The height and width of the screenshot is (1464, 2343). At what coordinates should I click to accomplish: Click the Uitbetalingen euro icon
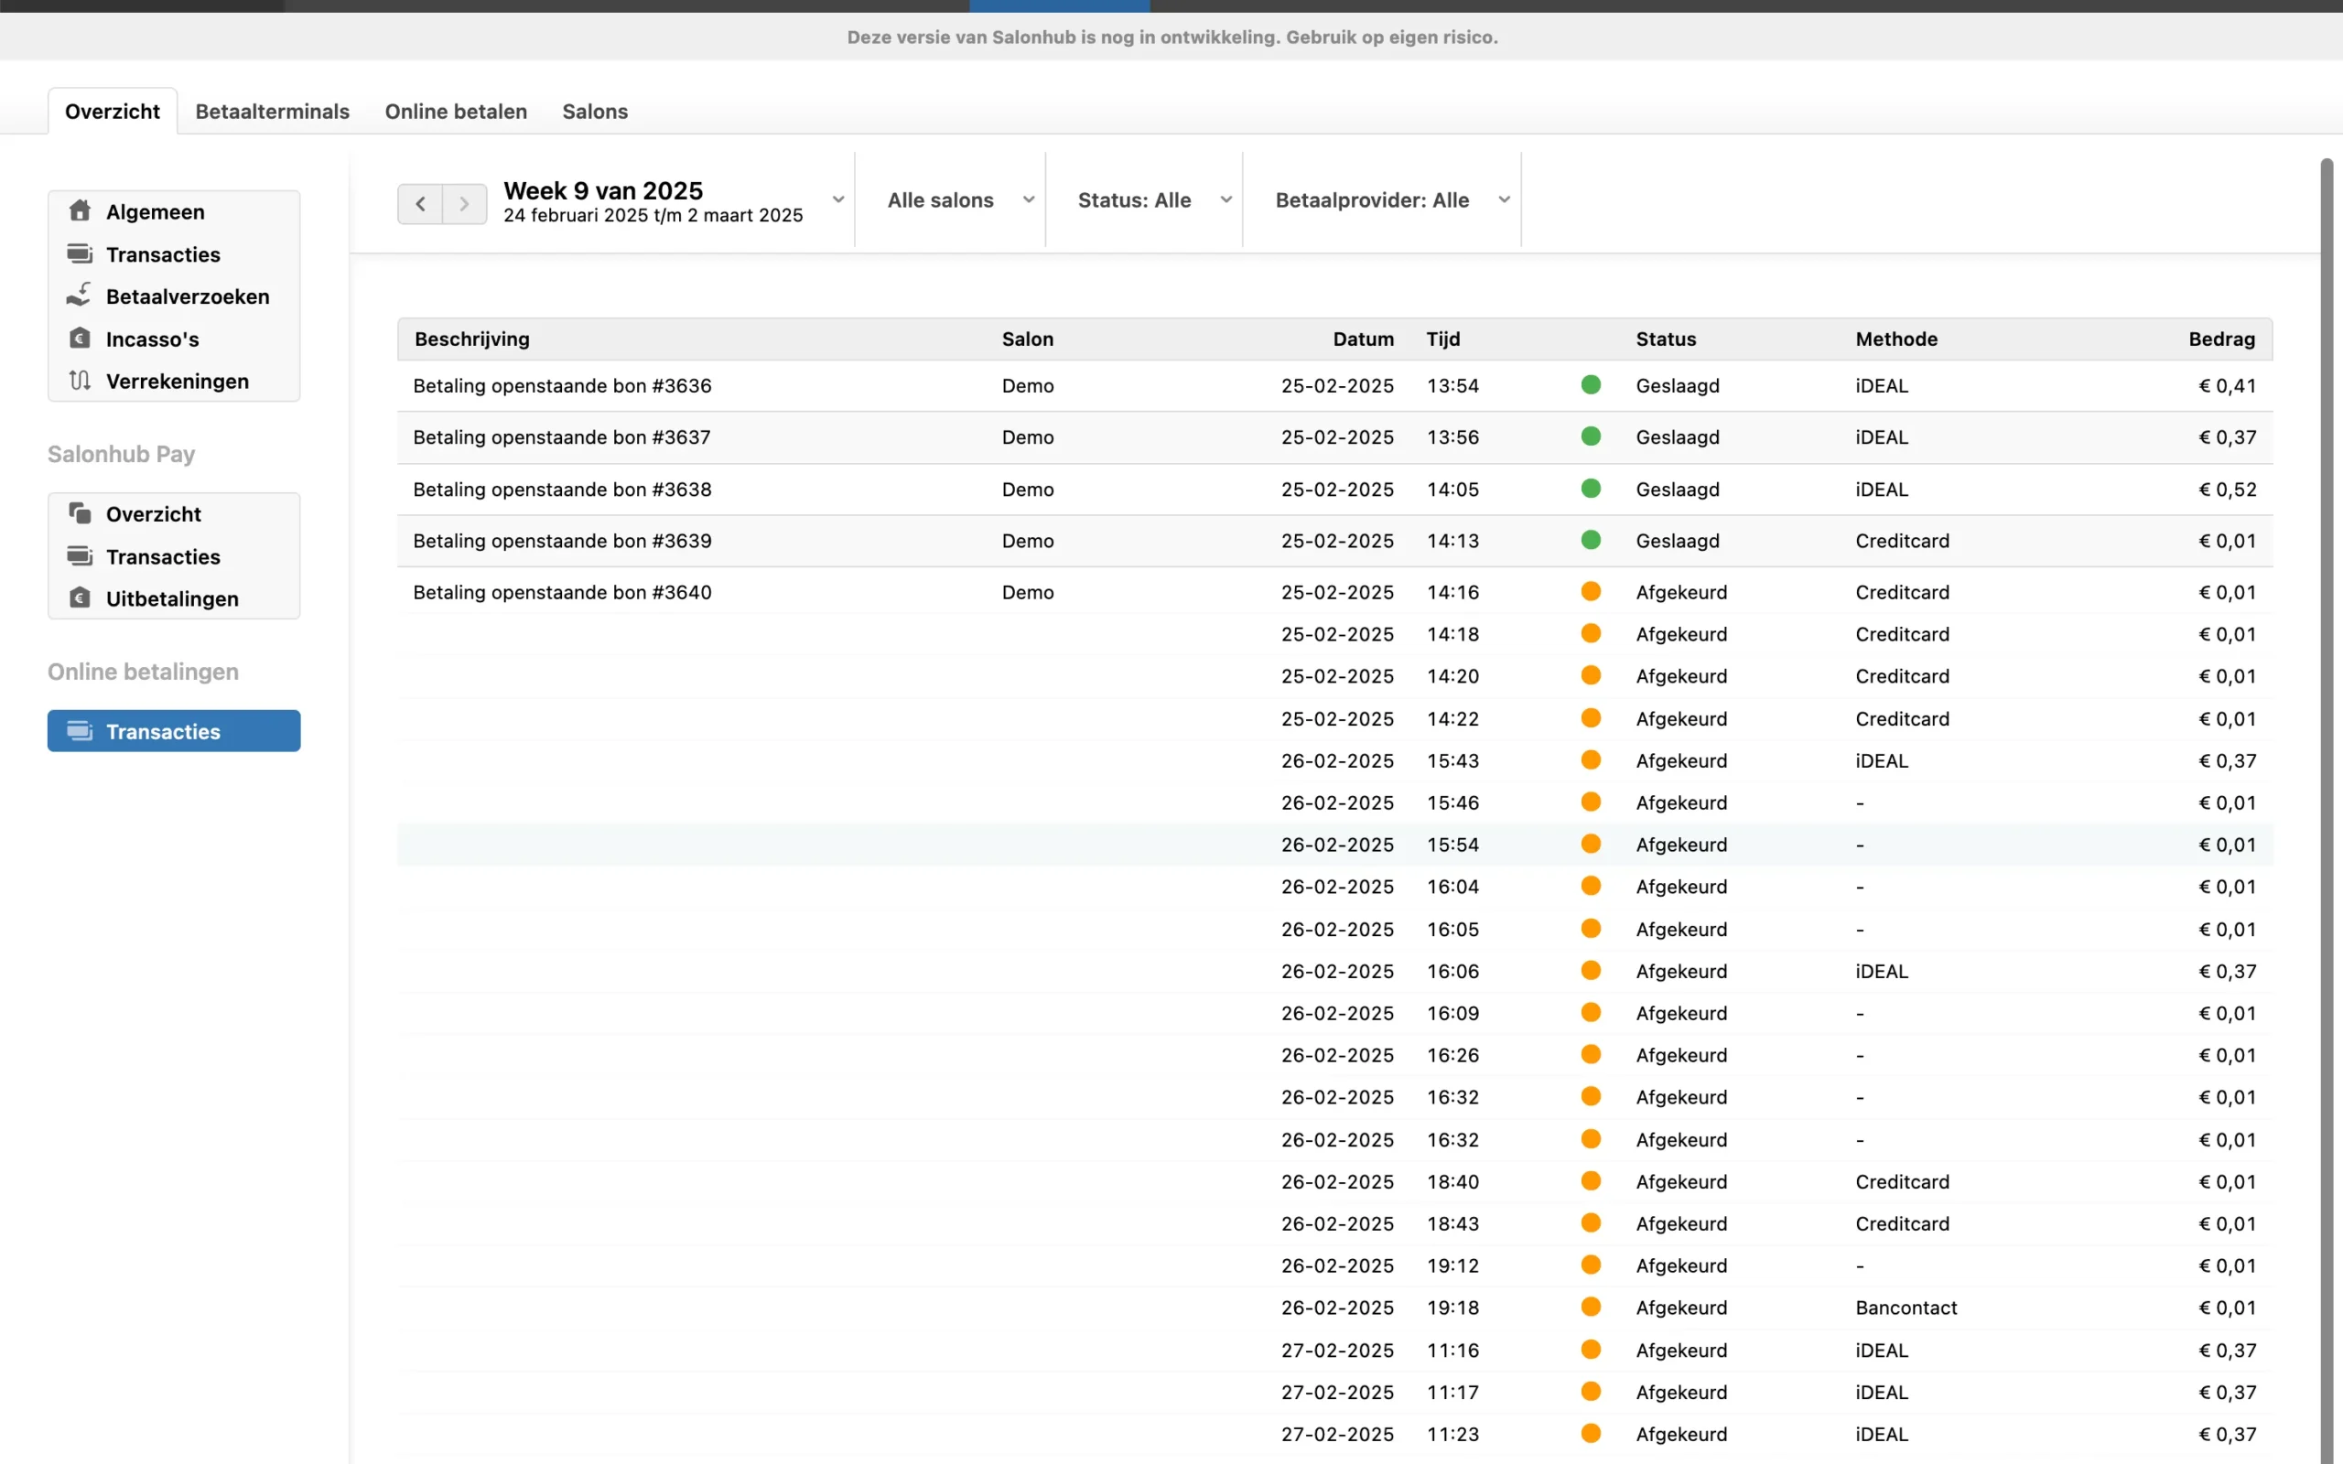pos(81,597)
